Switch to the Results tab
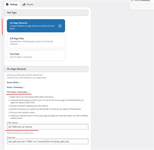Image resolution: width=154 pixels, height=150 pixels. 28,5
